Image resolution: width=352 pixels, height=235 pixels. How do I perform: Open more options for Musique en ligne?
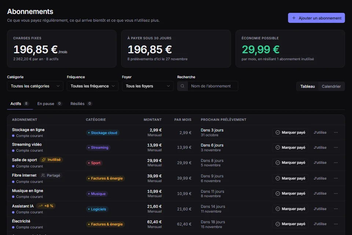coord(336,194)
